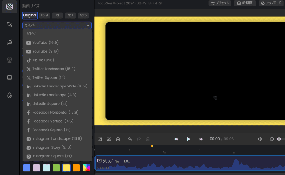285x175 pixels.
Task: Open the motion path sidebar icon
Action: tap(9, 42)
